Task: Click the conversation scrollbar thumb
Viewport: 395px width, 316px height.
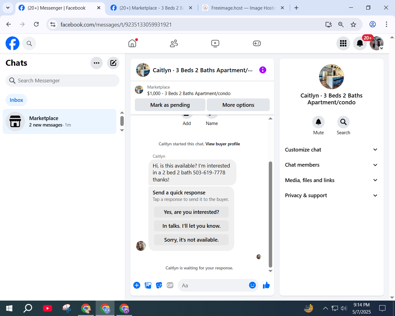Action: point(271,214)
